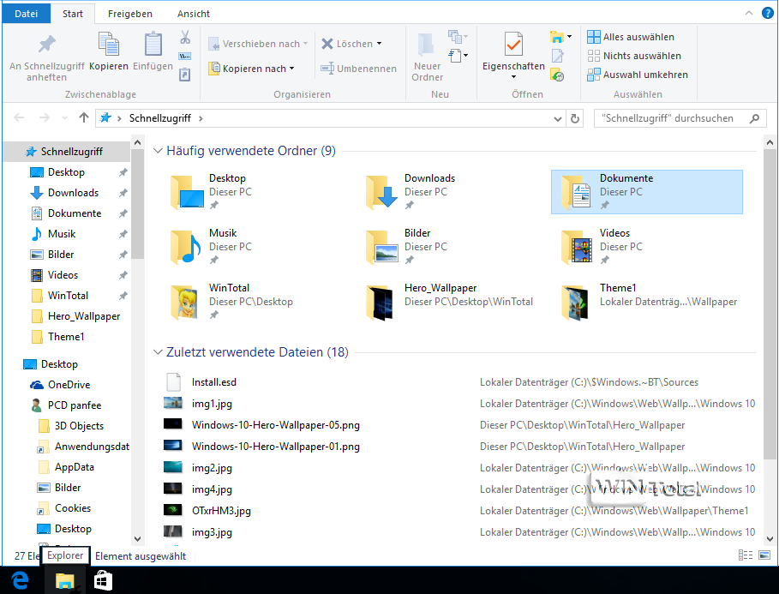Click the scissors cut icon
Screen dimensions: 779x594
pos(185,37)
